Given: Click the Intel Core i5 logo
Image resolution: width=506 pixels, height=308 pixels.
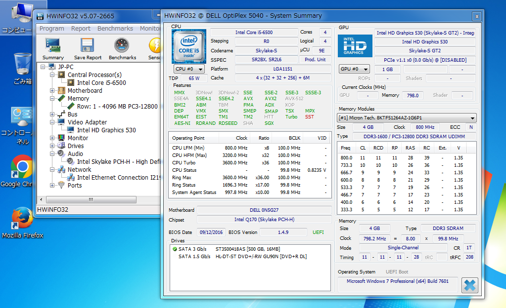Looking at the screenshot, I should pos(188,46).
